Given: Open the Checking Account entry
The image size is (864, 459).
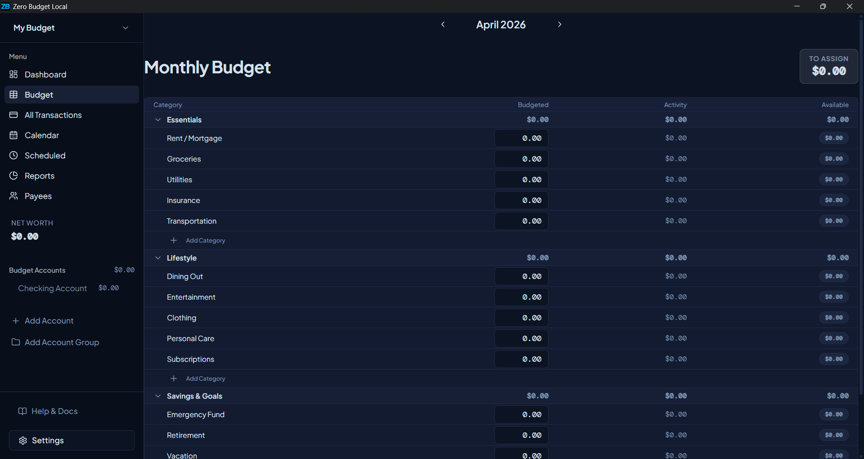Looking at the screenshot, I should (x=52, y=288).
